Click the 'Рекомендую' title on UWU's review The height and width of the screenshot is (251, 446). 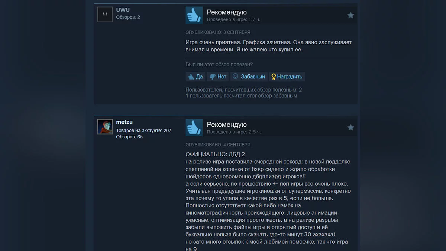(227, 12)
